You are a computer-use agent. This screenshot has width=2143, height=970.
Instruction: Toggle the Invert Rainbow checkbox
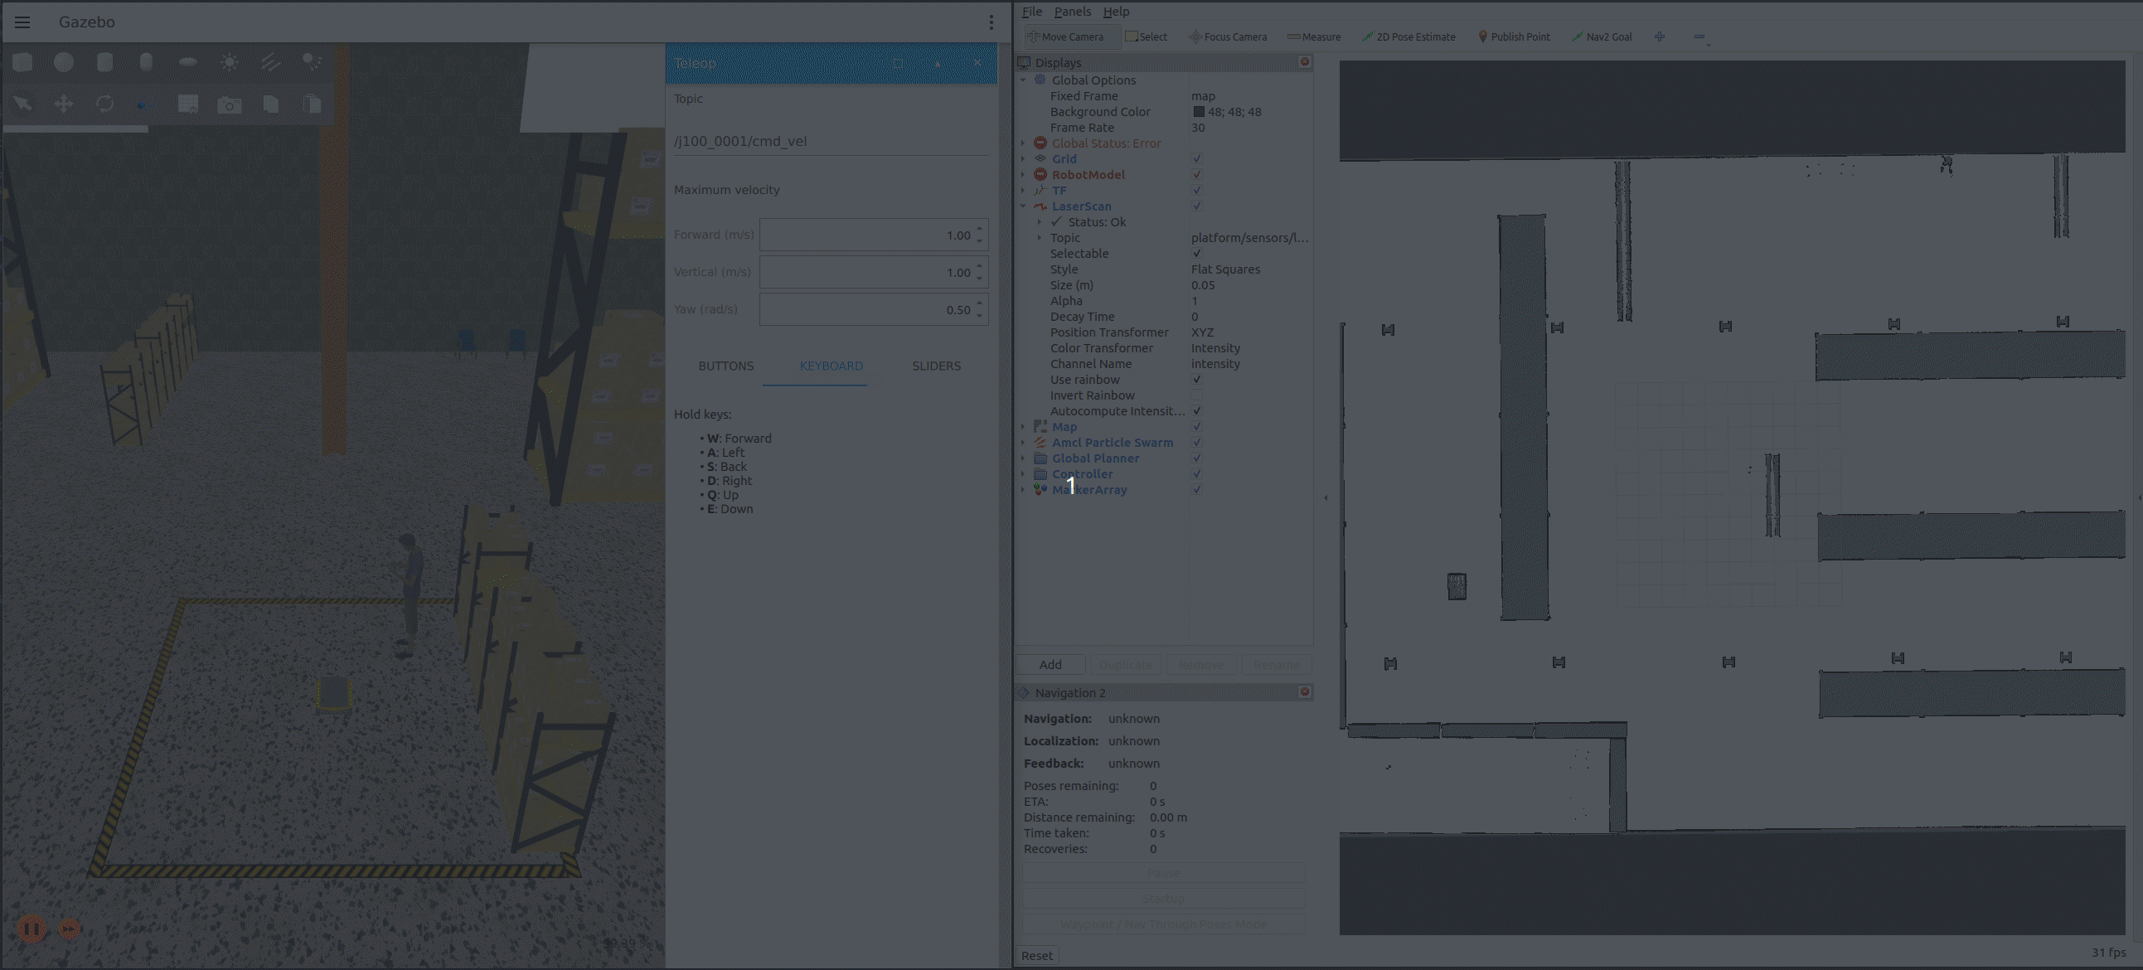coord(1196,395)
